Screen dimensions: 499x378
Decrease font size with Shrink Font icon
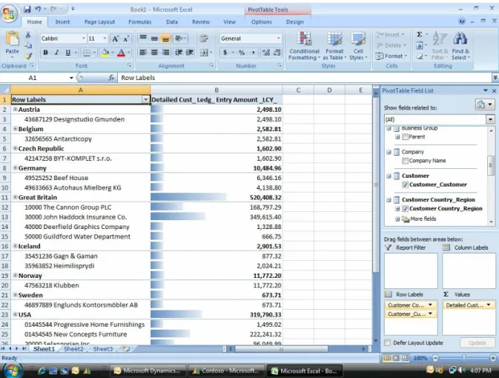coord(126,39)
